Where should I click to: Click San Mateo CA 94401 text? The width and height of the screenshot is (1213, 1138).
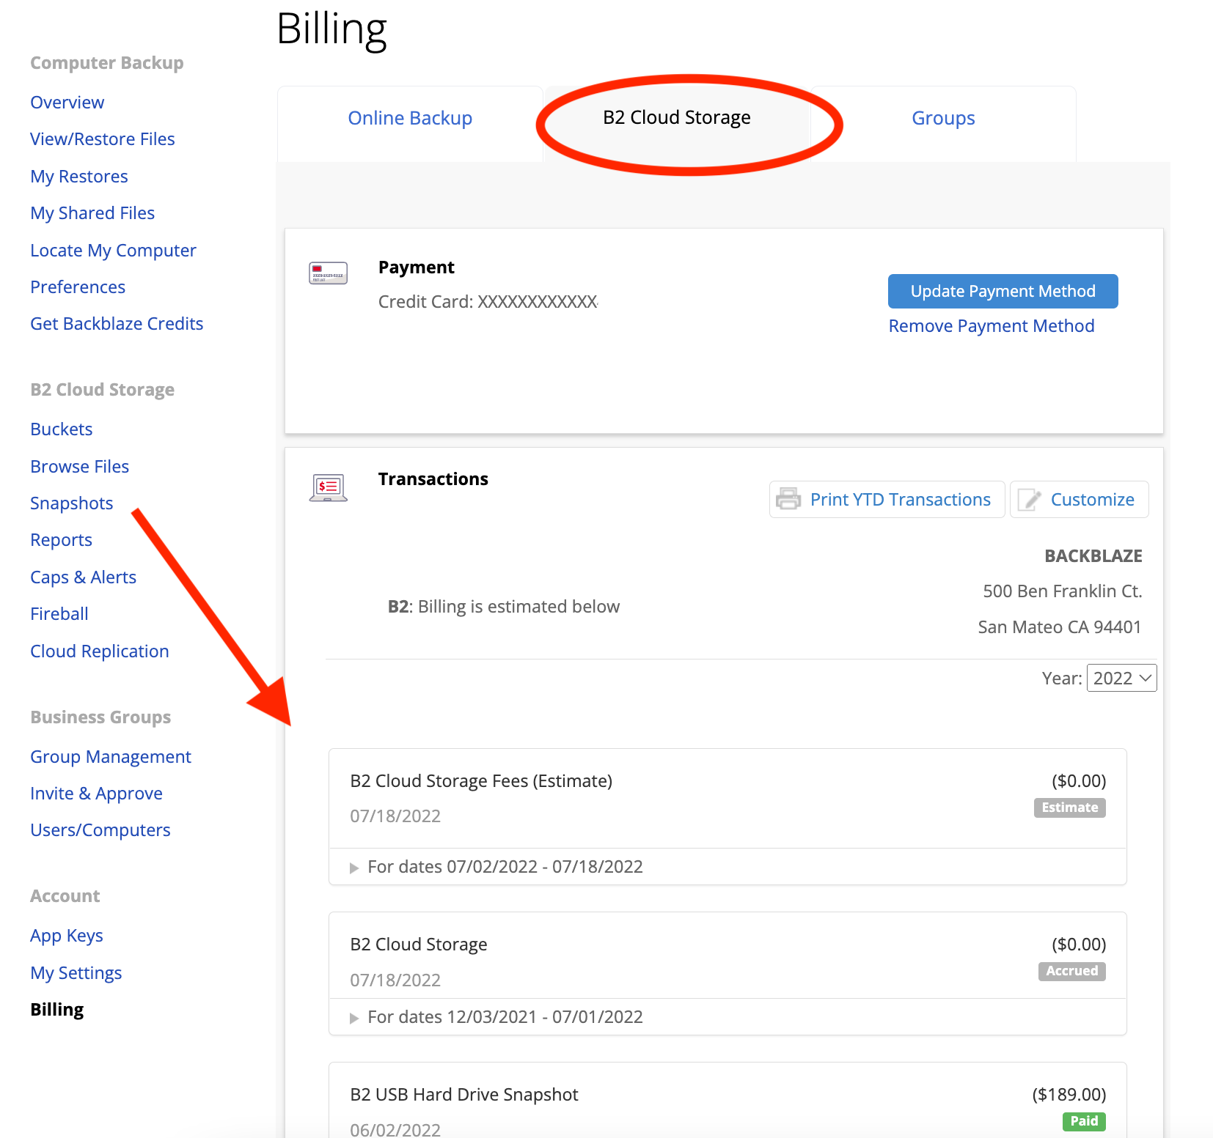[x=1060, y=627]
